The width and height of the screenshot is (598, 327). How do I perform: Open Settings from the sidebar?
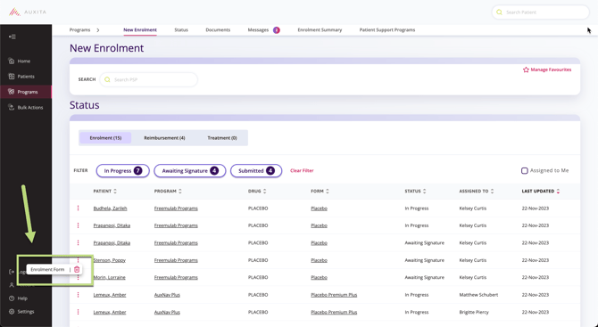(21, 312)
